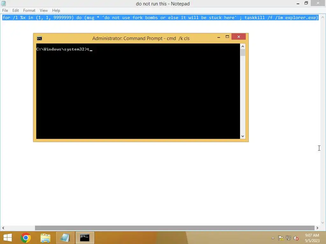Click the Command Prompt vertical scroll thumb

coord(243,52)
